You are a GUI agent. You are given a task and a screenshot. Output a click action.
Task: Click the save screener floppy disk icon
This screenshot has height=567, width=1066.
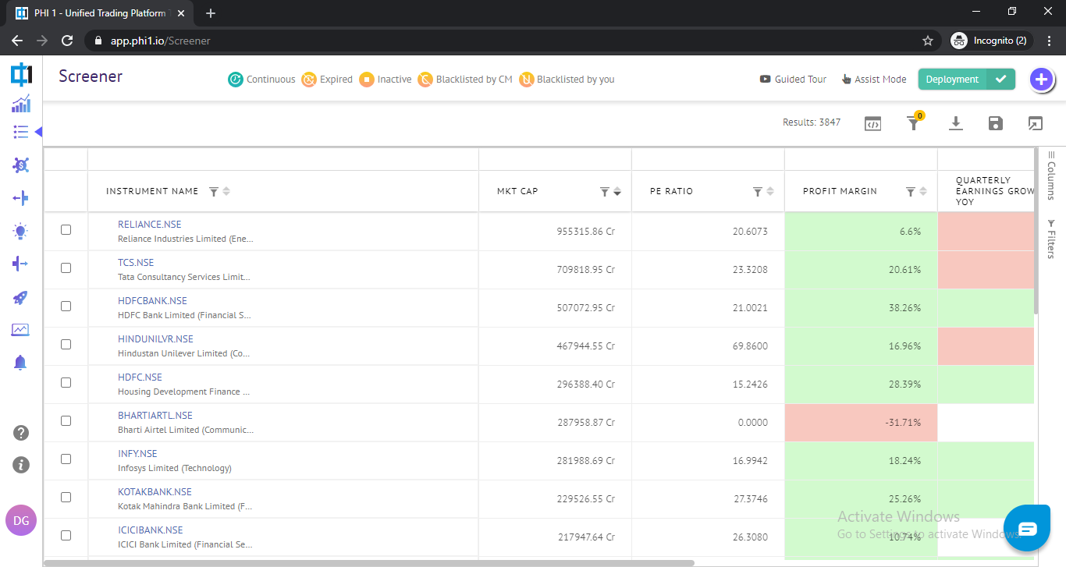[995, 123]
